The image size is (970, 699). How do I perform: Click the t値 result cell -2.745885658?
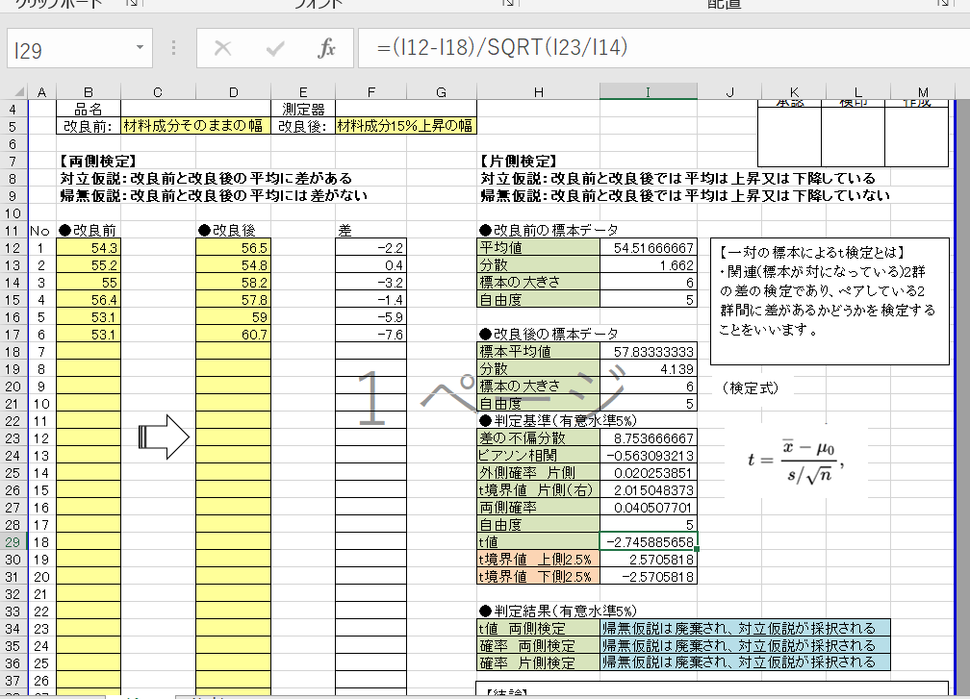[x=649, y=542]
